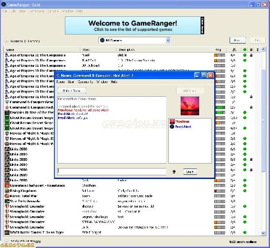The image size is (270, 248).
Task: Click the GameRanger logo in main title bar
Action: (x=4, y=4)
